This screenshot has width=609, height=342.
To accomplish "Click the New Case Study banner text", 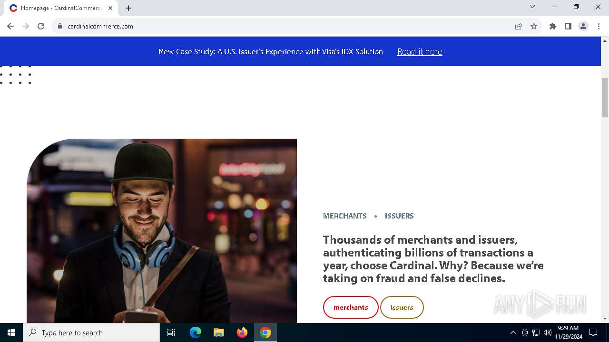I will coord(271,51).
